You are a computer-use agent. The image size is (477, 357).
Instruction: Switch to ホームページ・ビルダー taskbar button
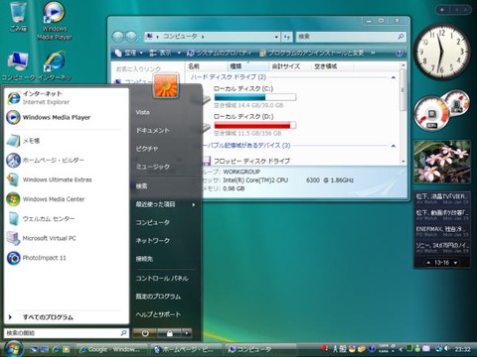(x=186, y=349)
